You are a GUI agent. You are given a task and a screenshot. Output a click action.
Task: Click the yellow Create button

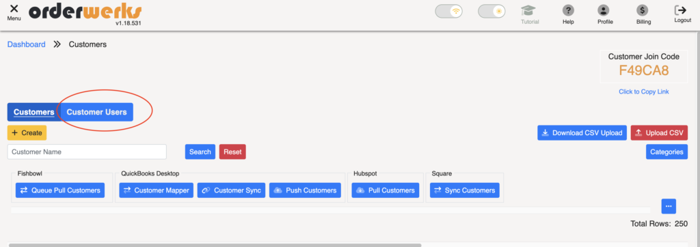(x=27, y=133)
